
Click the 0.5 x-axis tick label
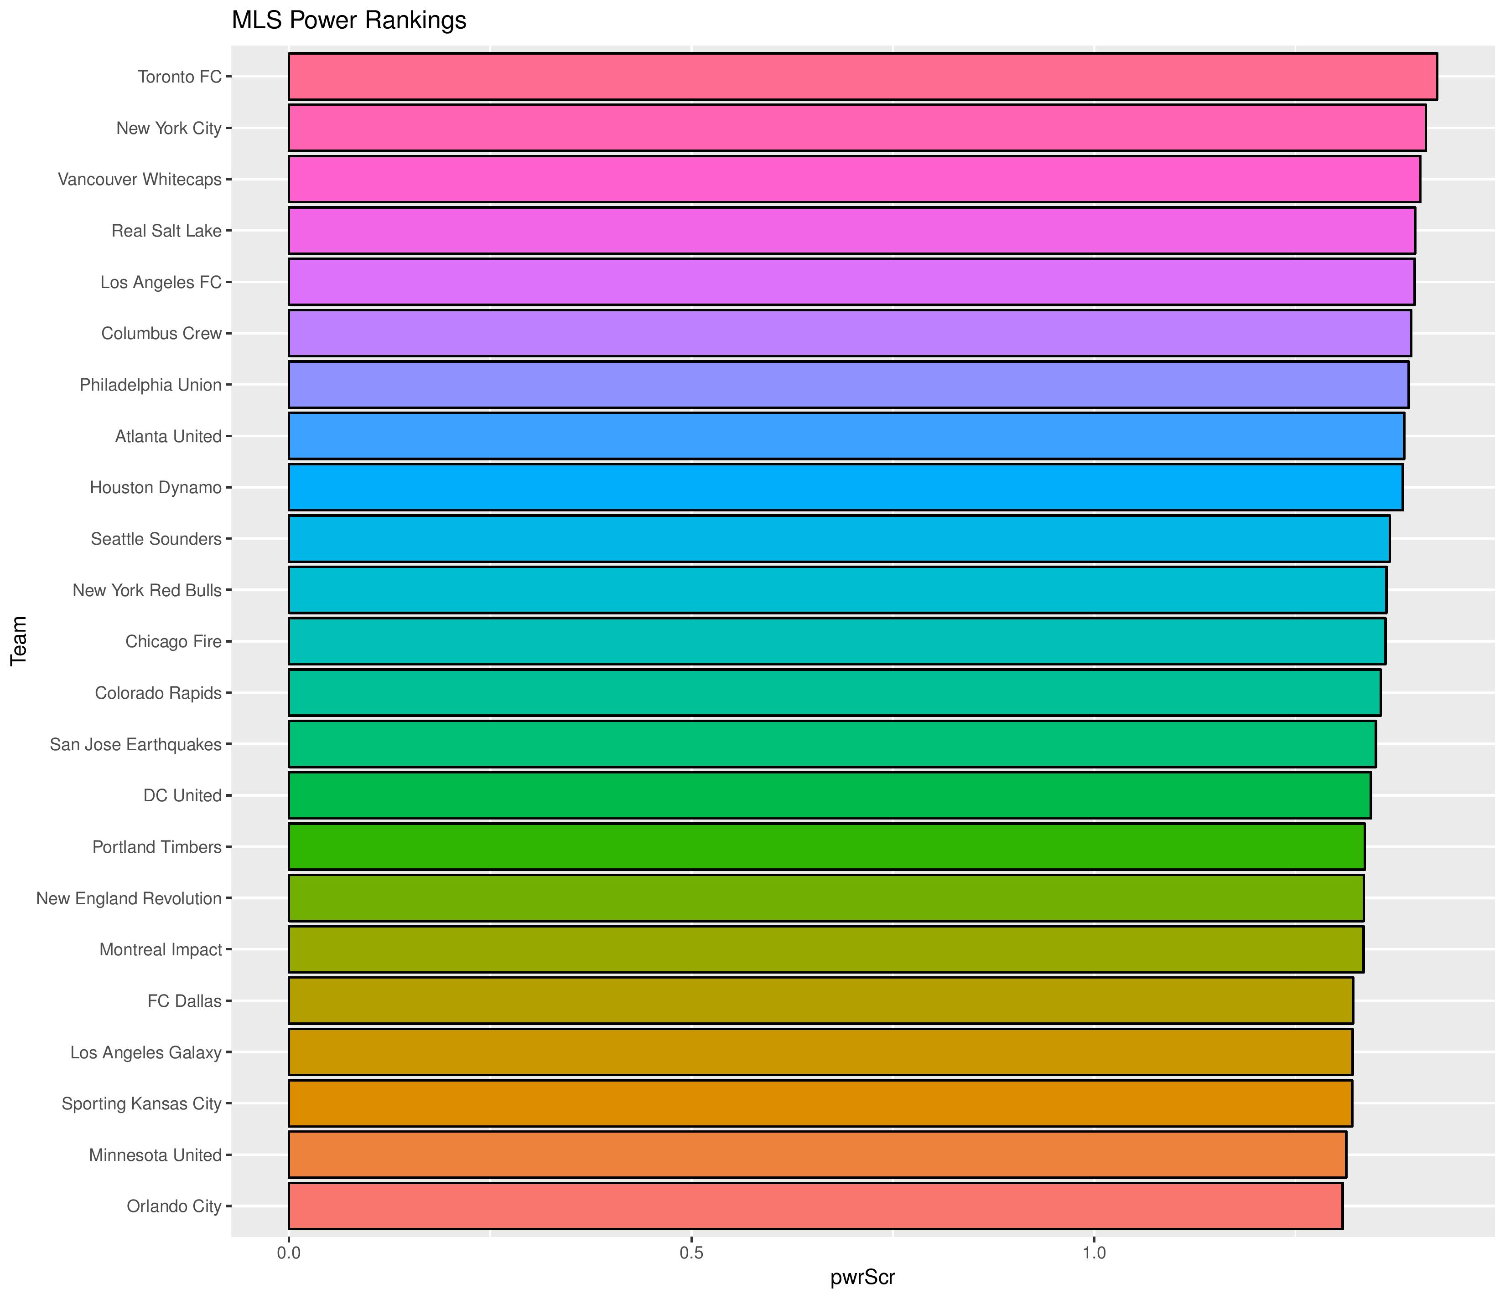691,1253
